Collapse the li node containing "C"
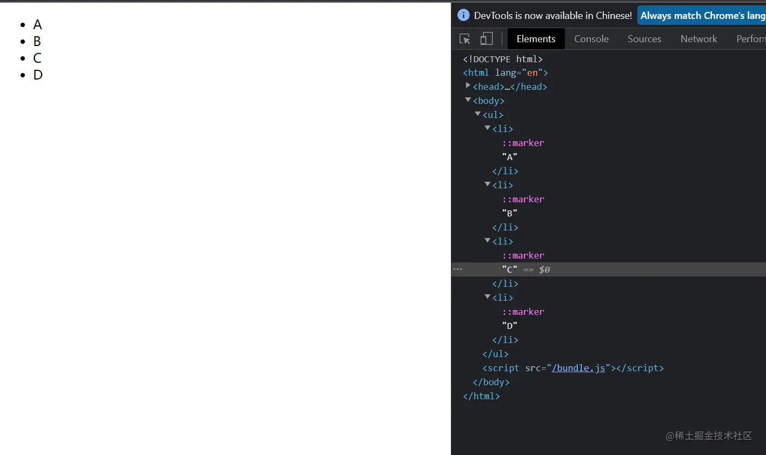The image size is (766, 455). click(x=488, y=240)
